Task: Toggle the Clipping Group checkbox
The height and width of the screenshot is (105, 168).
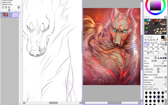Action: [x=1, y=2]
